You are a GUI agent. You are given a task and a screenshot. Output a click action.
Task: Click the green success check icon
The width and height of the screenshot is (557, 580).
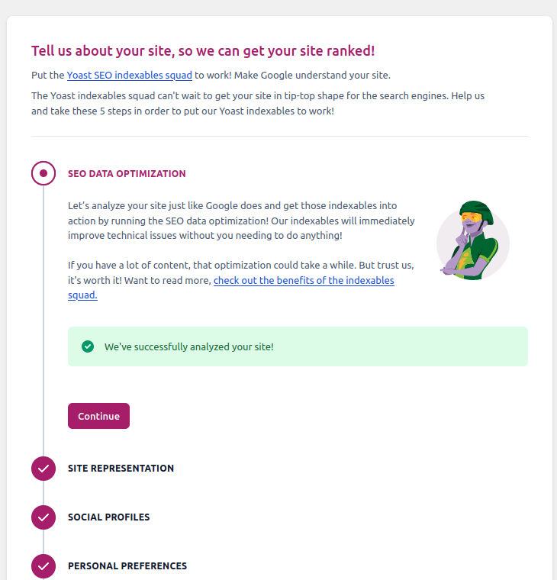pos(88,346)
